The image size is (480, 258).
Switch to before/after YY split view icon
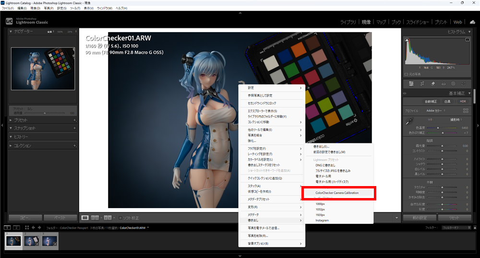click(x=108, y=218)
